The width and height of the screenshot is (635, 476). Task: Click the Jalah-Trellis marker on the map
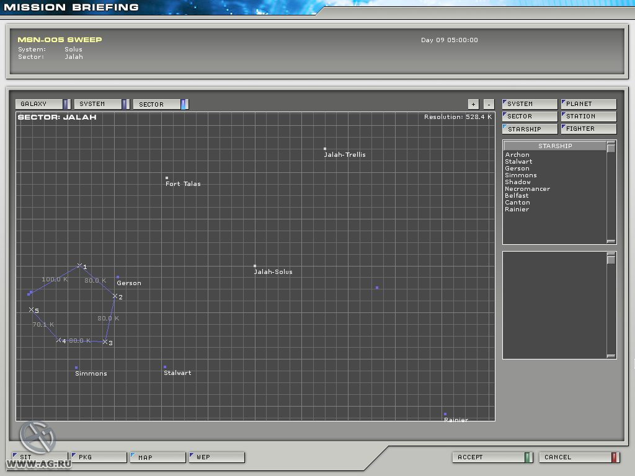pyautogui.click(x=325, y=149)
